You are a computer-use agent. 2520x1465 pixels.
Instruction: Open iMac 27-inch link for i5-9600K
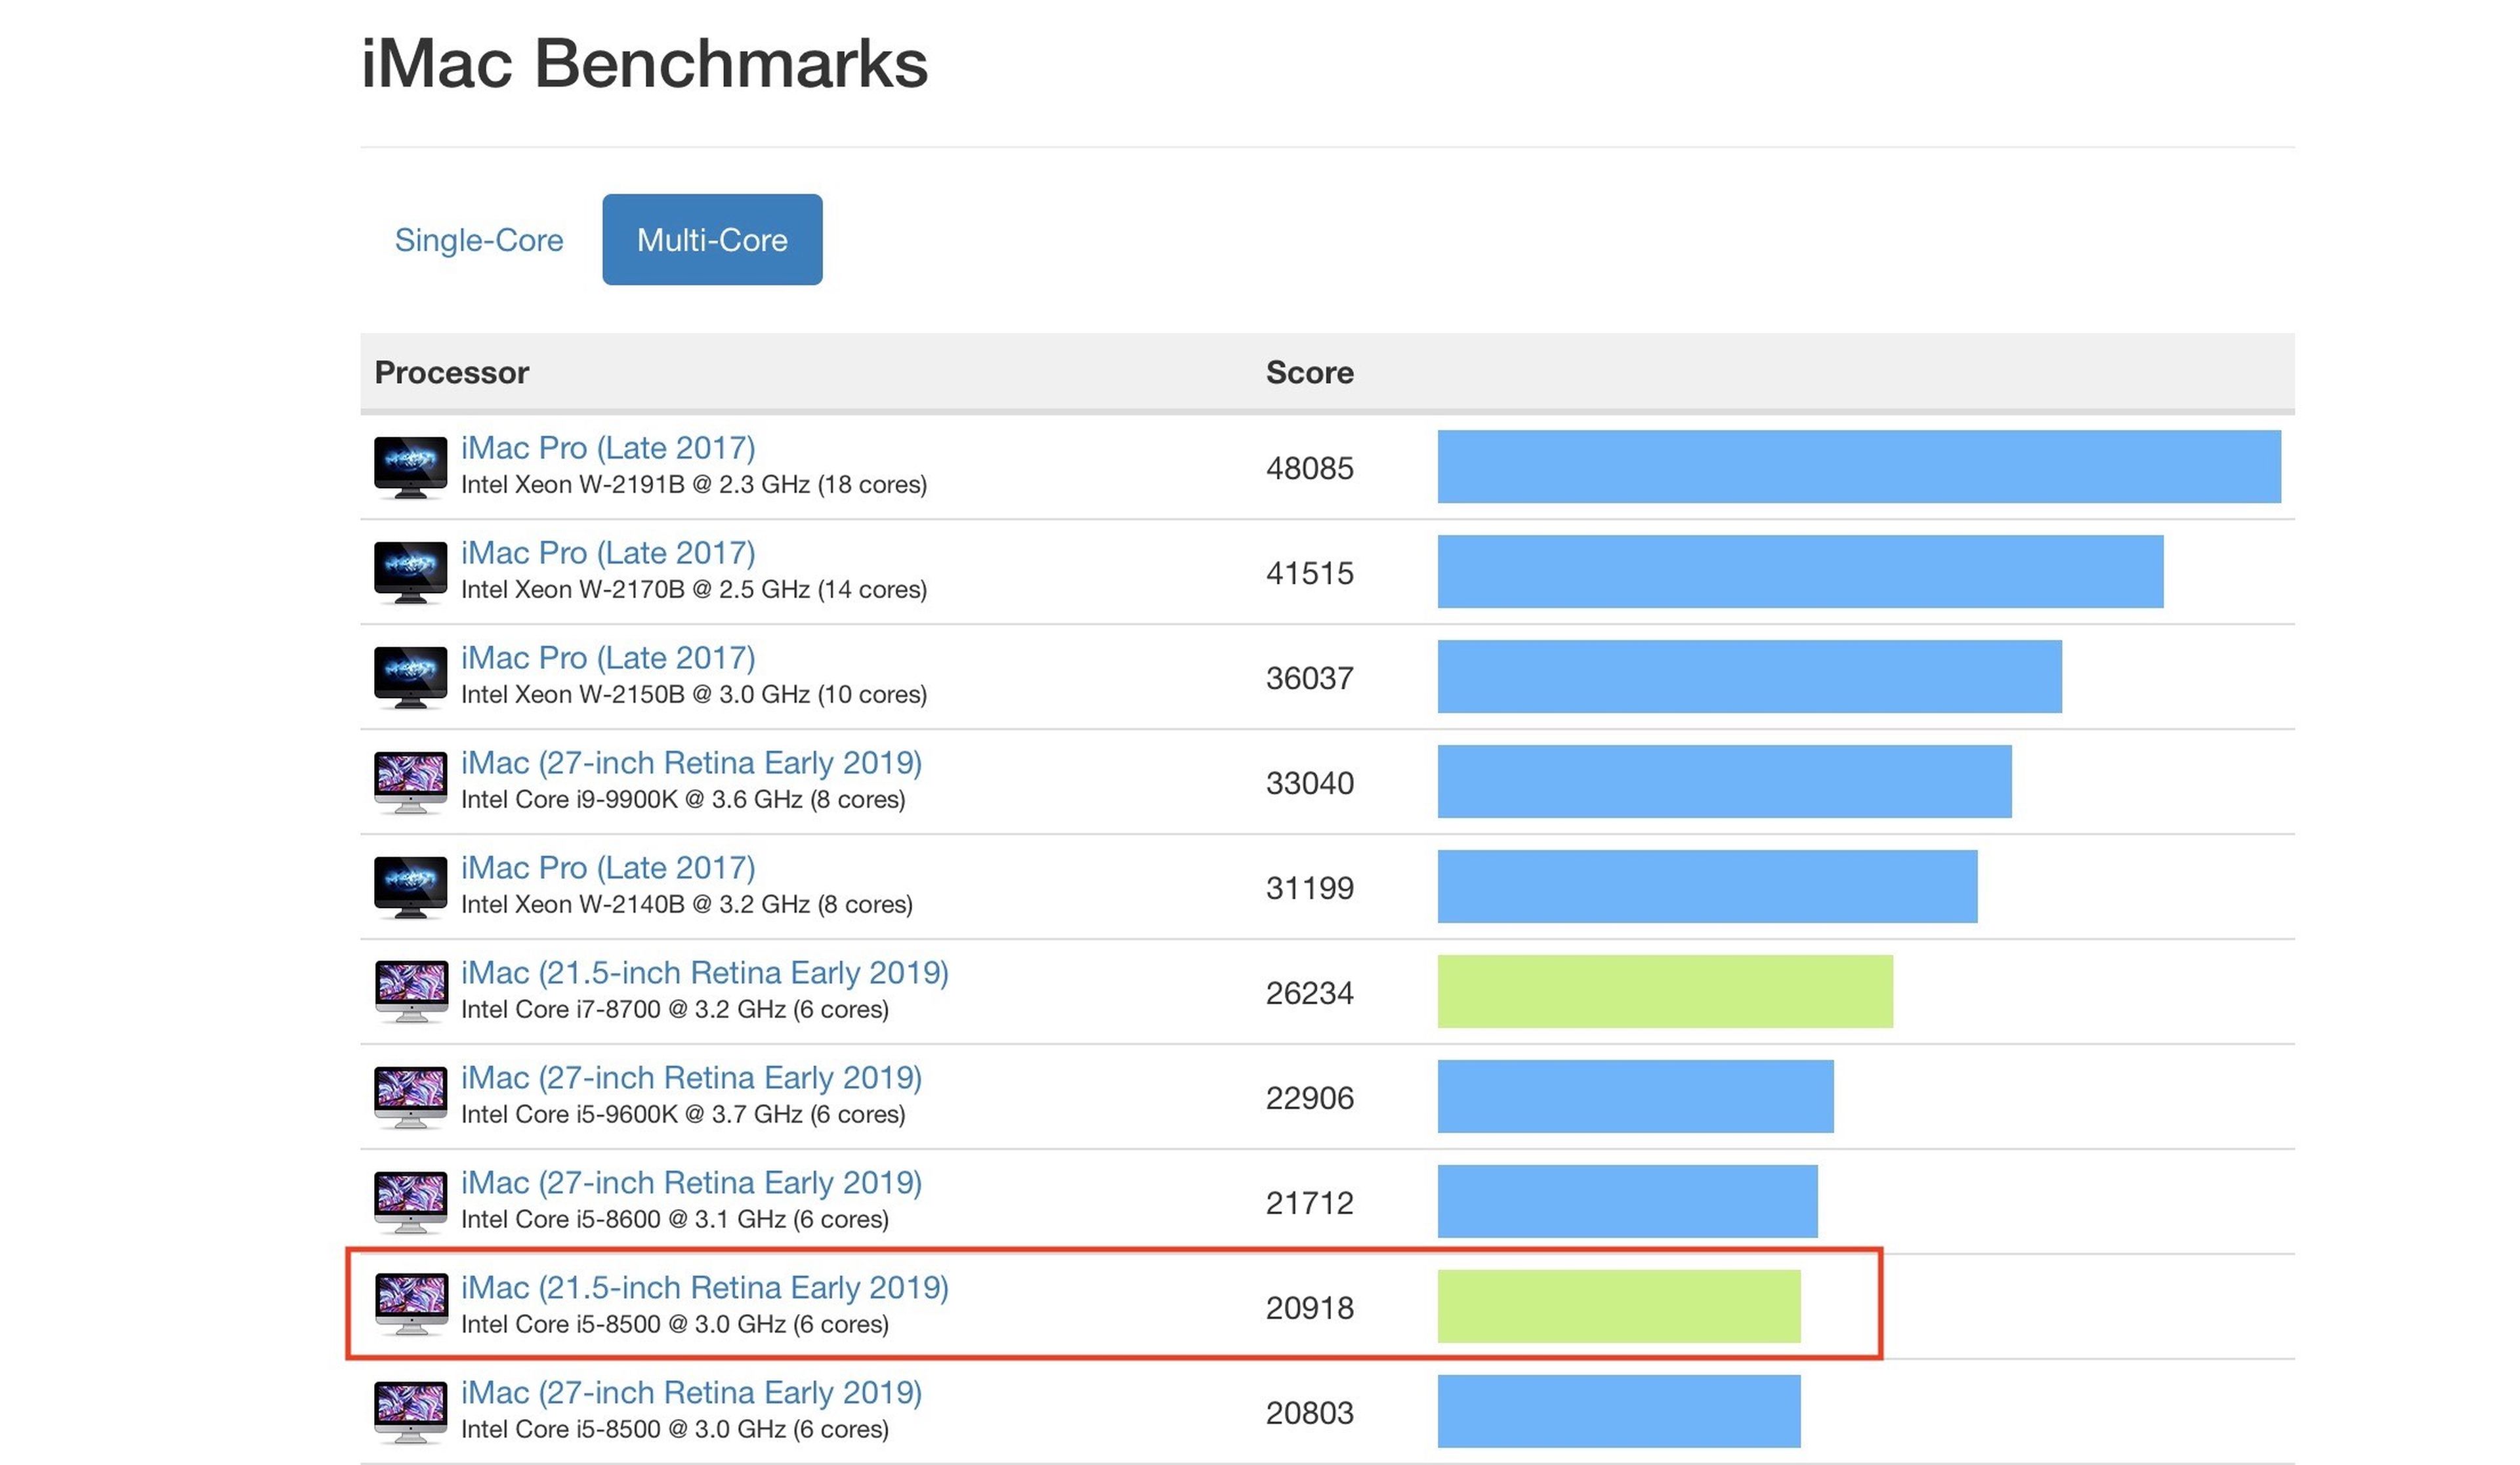tap(691, 1078)
